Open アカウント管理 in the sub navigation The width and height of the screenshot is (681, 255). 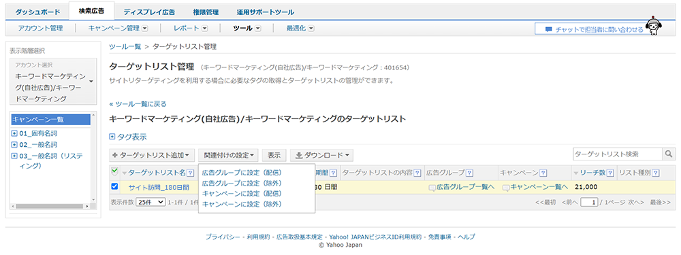click(x=40, y=28)
